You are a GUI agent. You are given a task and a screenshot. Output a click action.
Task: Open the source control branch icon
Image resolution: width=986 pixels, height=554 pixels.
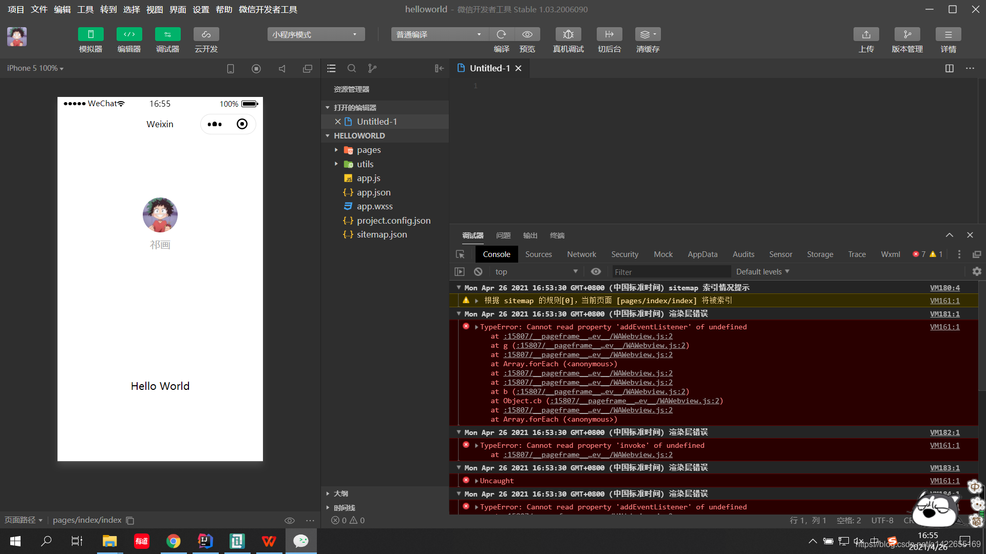[x=372, y=68]
